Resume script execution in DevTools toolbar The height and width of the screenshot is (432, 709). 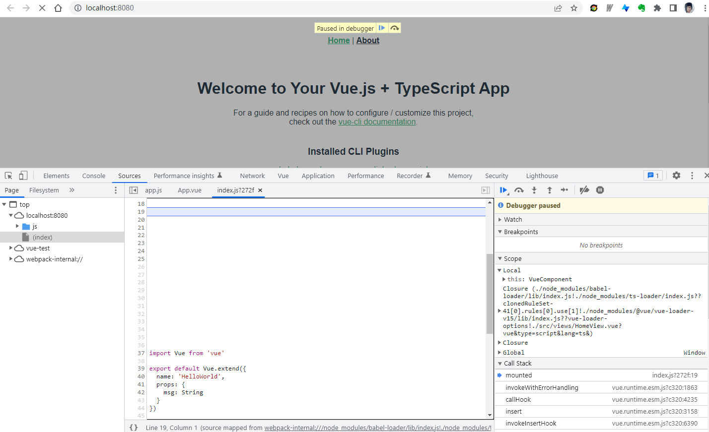tap(503, 190)
